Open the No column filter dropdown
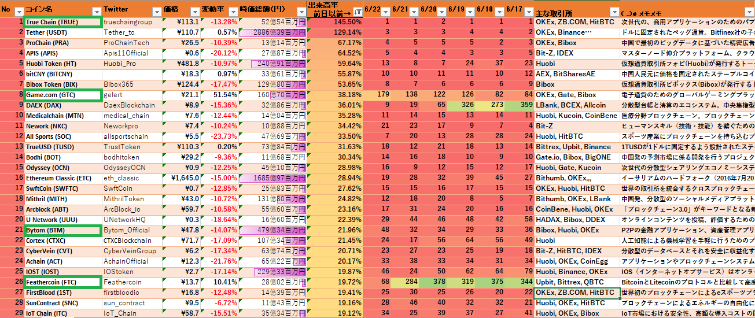755x318 pixels. (19, 12)
